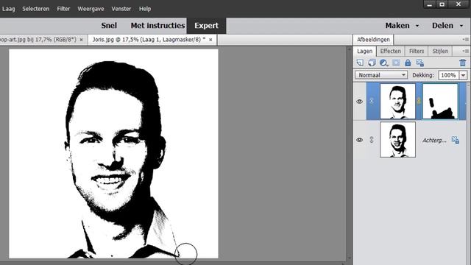Maximize the application window

coord(442,4)
